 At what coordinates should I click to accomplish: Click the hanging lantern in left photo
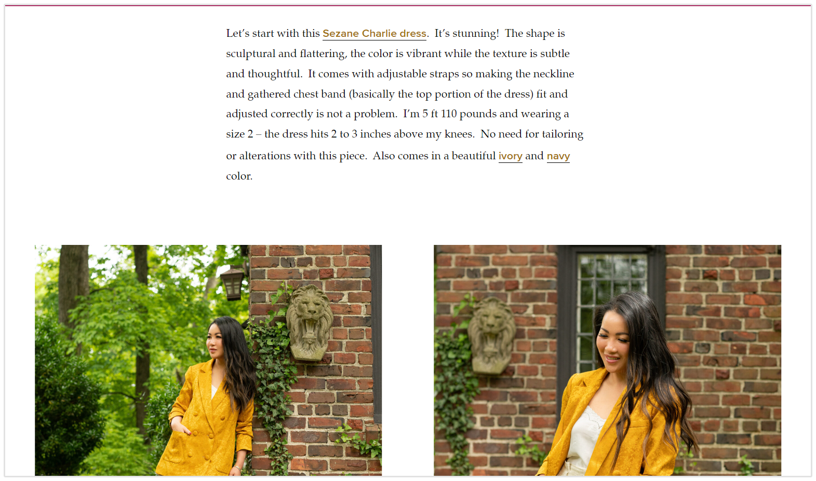click(232, 283)
